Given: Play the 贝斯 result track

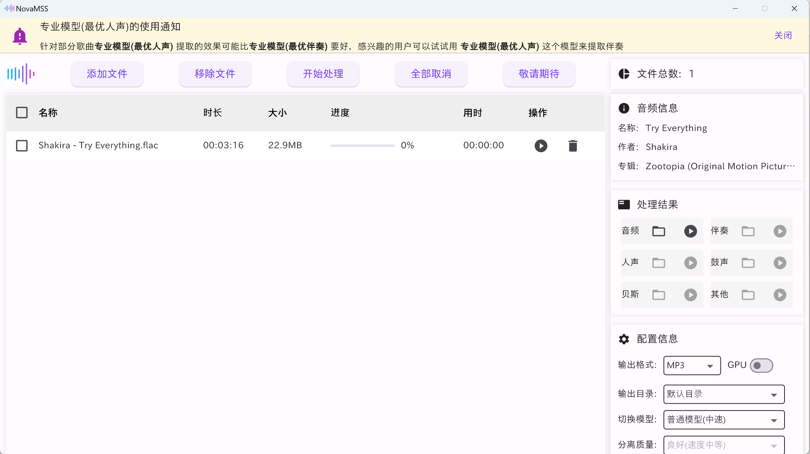Looking at the screenshot, I should [690, 295].
